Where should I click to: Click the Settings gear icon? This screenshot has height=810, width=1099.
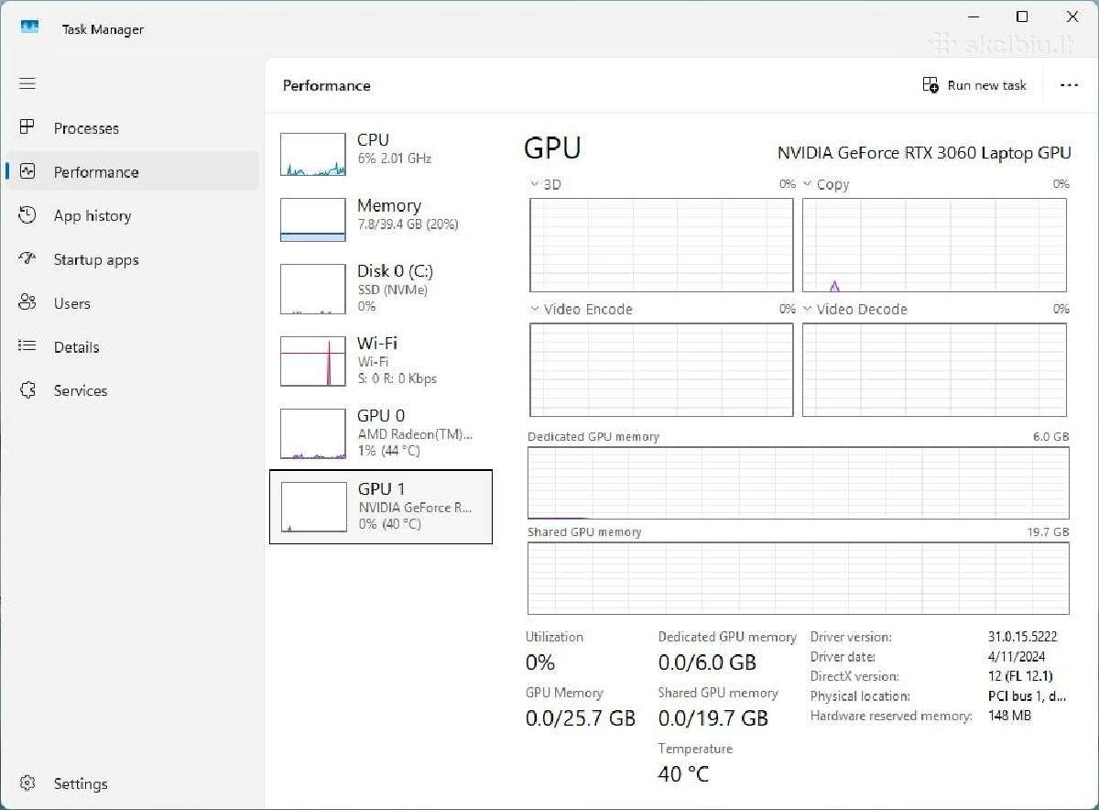tap(27, 783)
